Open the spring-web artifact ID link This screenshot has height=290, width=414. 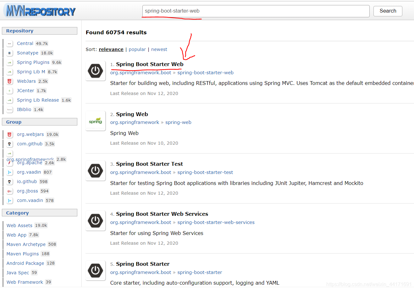pos(178,122)
